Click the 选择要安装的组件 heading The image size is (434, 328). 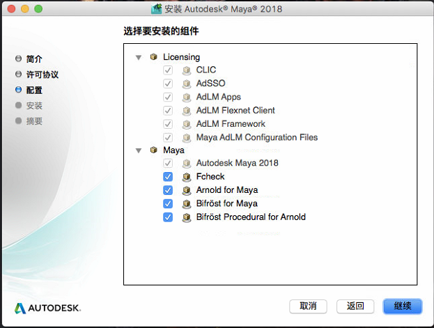pyautogui.click(x=161, y=31)
